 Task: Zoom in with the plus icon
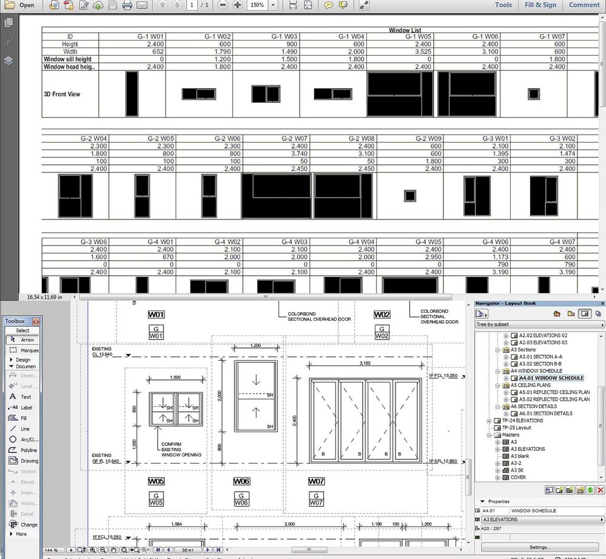pyautogui.click(x=238, y=5)
